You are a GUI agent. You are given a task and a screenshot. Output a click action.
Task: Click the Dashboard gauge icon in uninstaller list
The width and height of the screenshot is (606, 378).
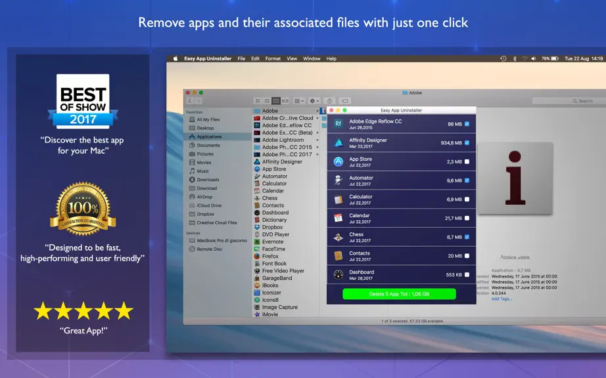pyautogui.click(x=338, y=274)
